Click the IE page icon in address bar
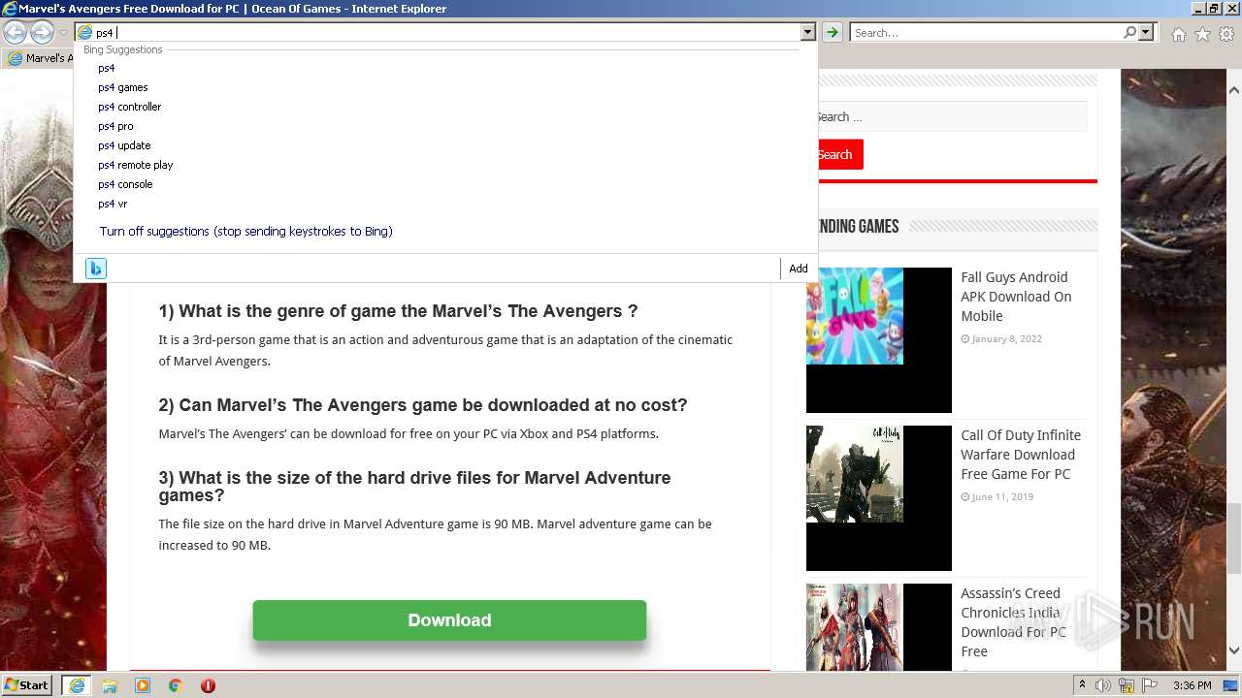Image resolution: width=1242 pixels, height=698 pixels. point(85,32)
